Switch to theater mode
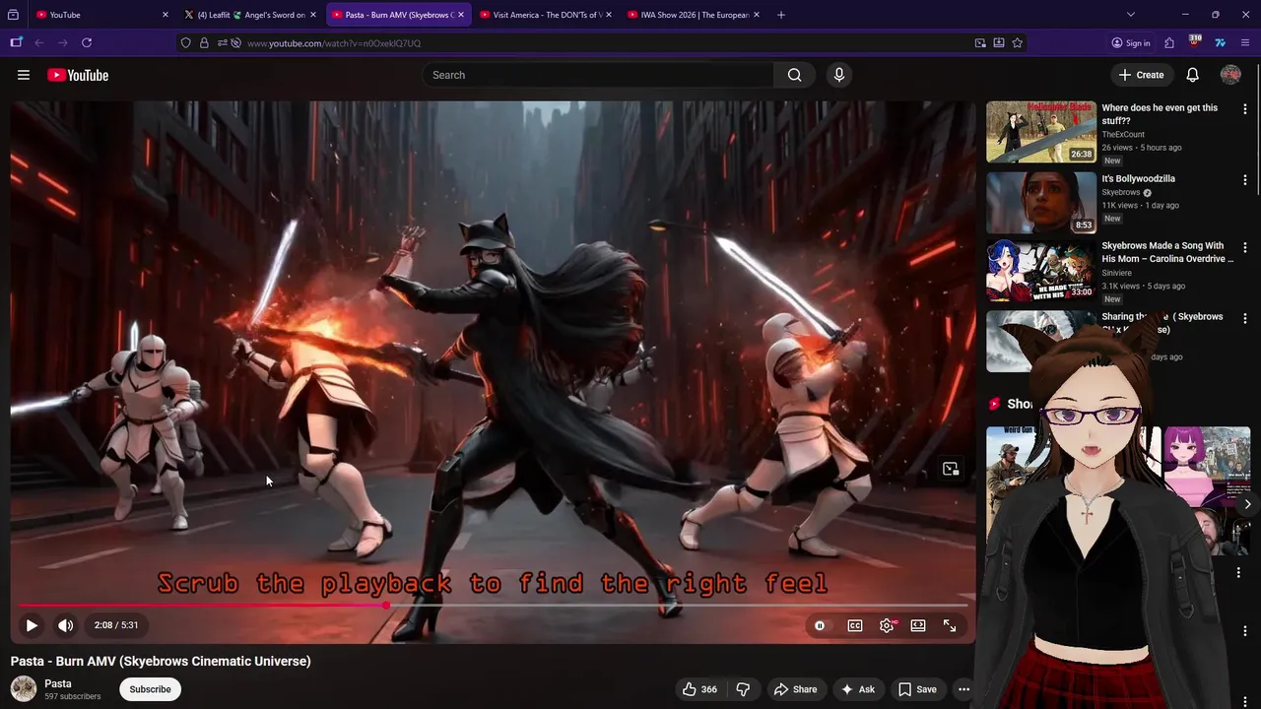 click(918, 625)
